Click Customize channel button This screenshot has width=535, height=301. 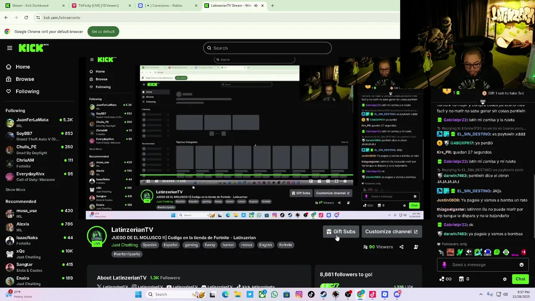[x=392, y=232]
